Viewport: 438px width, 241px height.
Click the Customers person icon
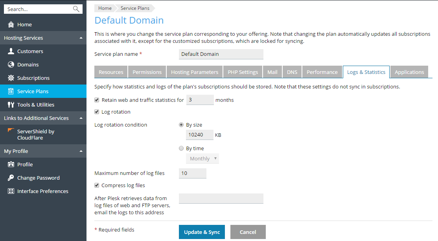pos(11,51)
